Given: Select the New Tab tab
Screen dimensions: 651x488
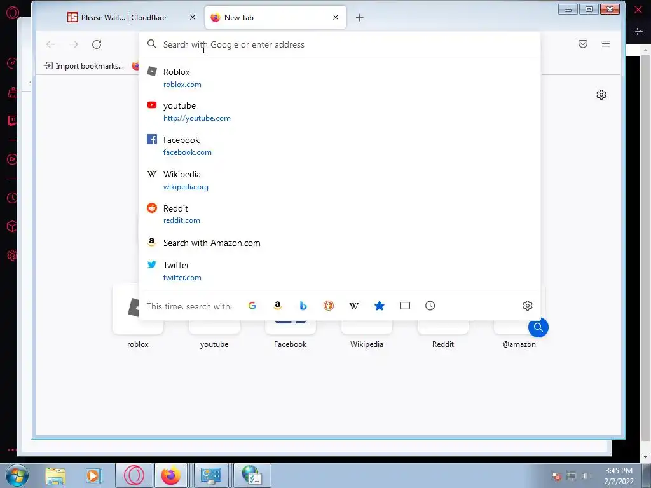Looking at the screenshot, I should pos(275,17).
